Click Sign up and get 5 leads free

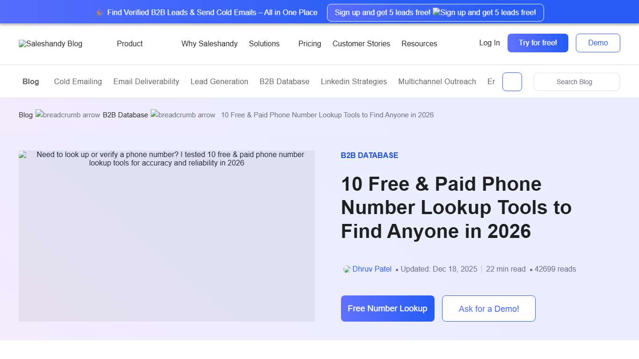pyautogui.click(x=435, y=13)
